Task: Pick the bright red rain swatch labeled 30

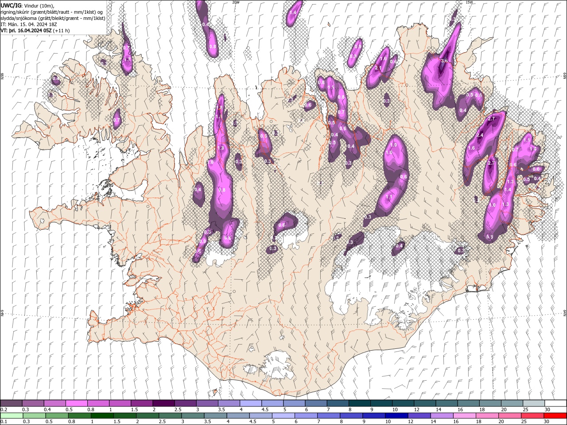Action: pyautogui.click(x=555, y=416)
